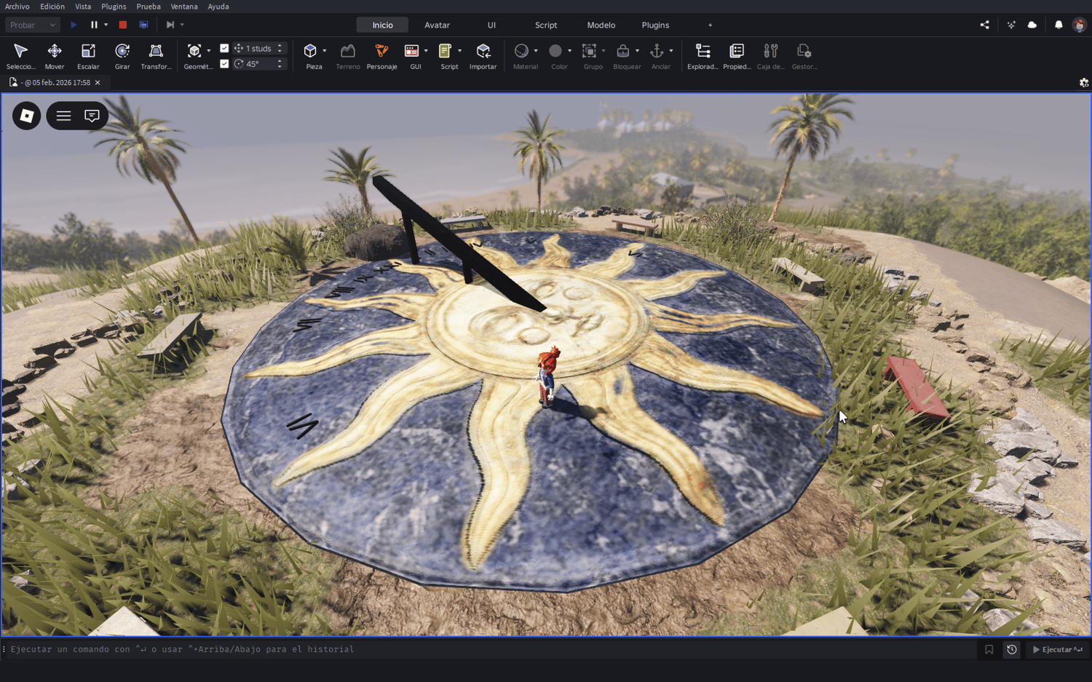The image size is (1092, 682).
Task: Click the cloud status icon
Action: pyautogui.click(x=1032, y=25)
